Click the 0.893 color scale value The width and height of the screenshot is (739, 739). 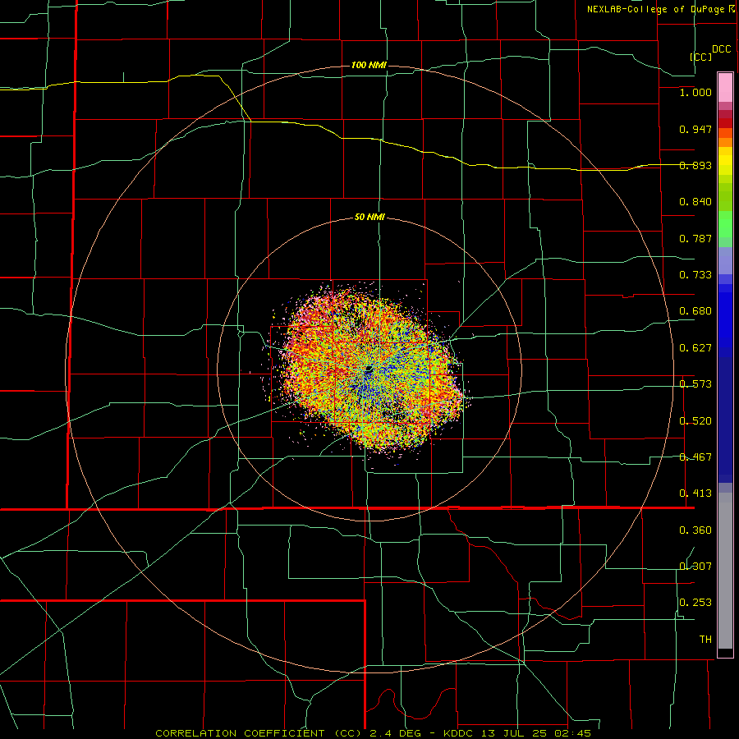click(x=695, y=165)
